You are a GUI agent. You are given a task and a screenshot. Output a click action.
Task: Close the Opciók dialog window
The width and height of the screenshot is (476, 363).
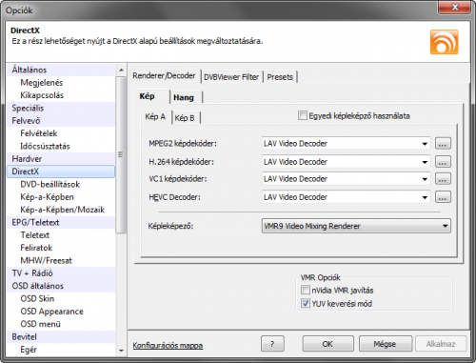click(x=454, y=7)
